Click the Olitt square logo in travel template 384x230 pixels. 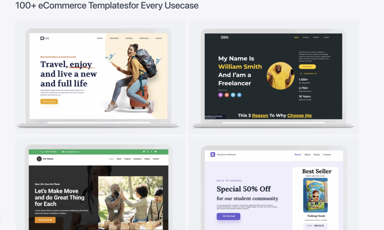tap(45, 38)
